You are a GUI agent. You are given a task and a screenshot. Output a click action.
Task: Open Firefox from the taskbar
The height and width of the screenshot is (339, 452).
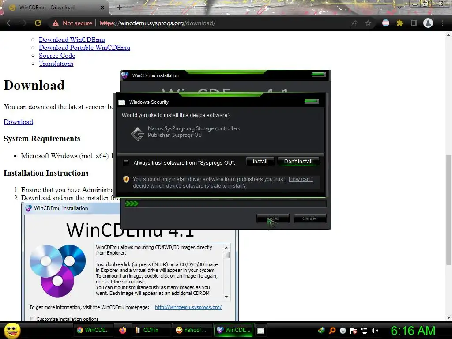pyautogui.click(x=123, y=330)
